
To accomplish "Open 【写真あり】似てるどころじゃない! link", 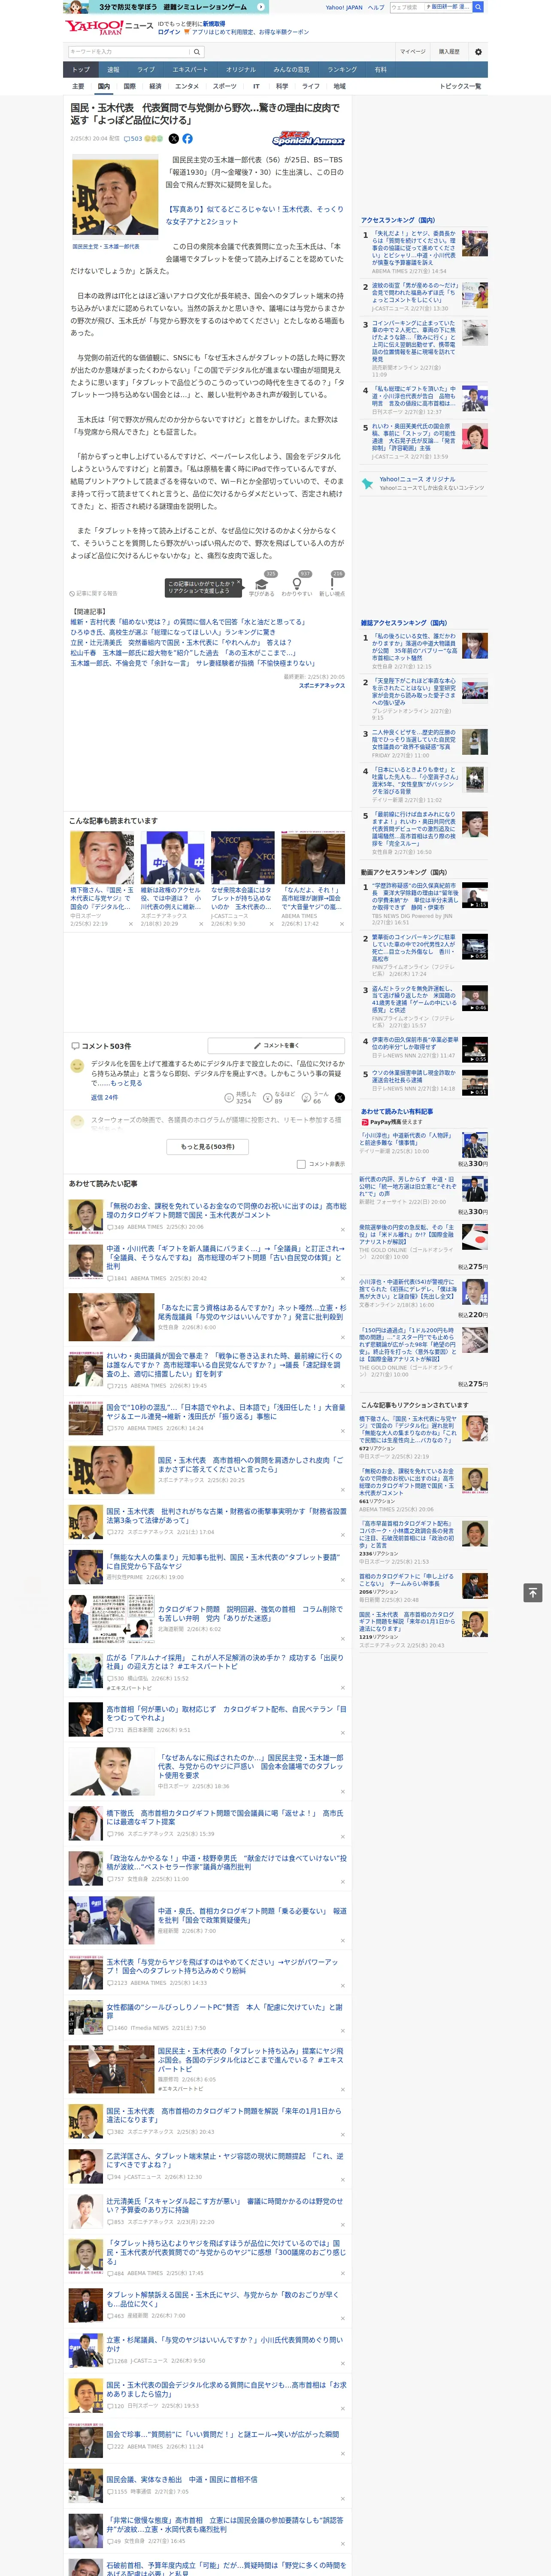I will pos(254,216).
